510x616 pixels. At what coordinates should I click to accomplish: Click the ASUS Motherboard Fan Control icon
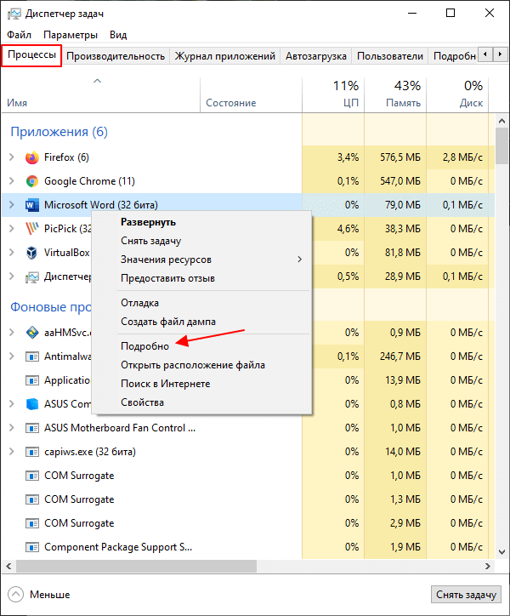(32, 428)
